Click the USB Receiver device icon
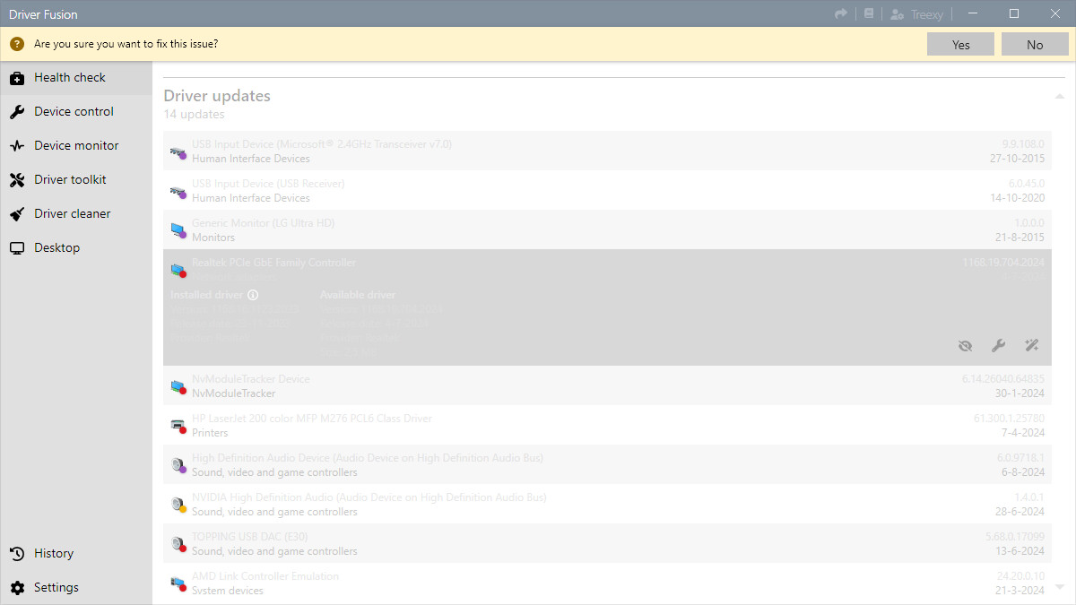Image resolution: width=1076 pixels, height=605 pixels. tap(178, 191)
